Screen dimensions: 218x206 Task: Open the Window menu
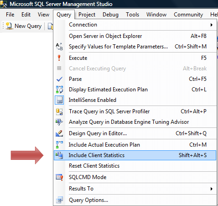(156, 15)
